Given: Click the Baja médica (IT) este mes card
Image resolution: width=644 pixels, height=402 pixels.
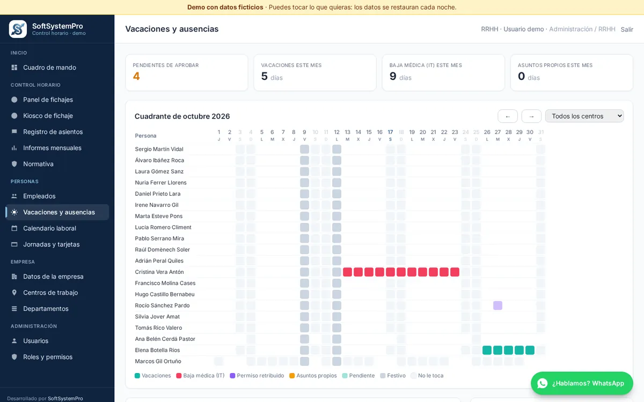Looking at the screenshot, I should click(443, 72).
